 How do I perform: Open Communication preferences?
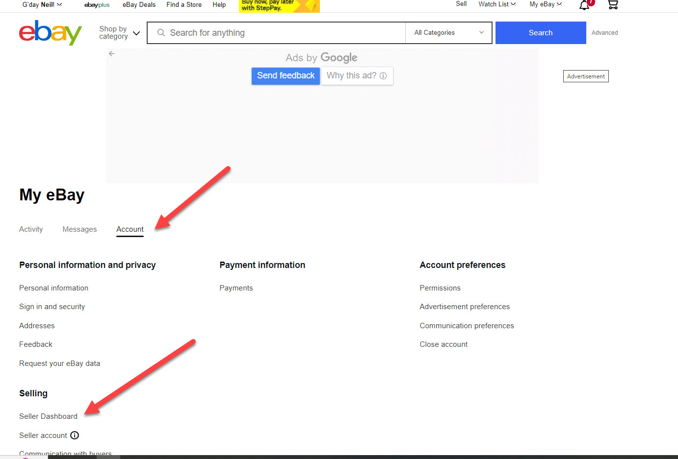467,326
